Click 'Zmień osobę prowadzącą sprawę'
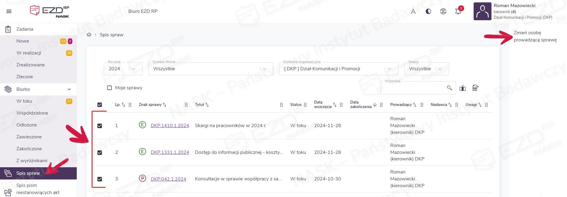The height and width of the screenshot is (197, 567). point(535,36)
